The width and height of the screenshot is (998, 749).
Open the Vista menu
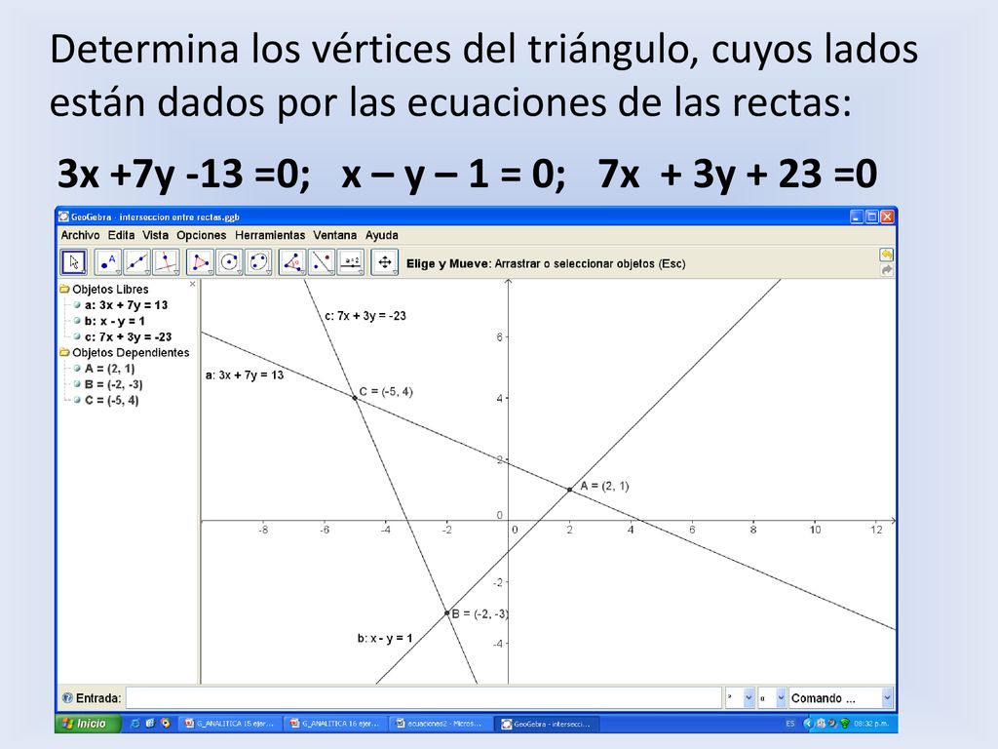tap(155, 235)
